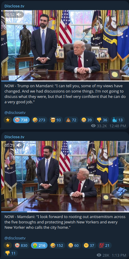Open @disclosetv mention in second post
This screenshot has height=259, width=129.
[15, 238]
